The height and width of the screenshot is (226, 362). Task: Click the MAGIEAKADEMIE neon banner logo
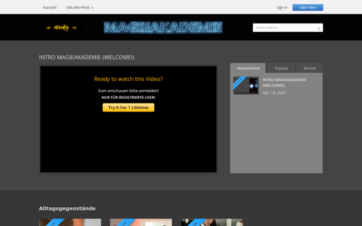pyautogui.click(x=163, y=27)
